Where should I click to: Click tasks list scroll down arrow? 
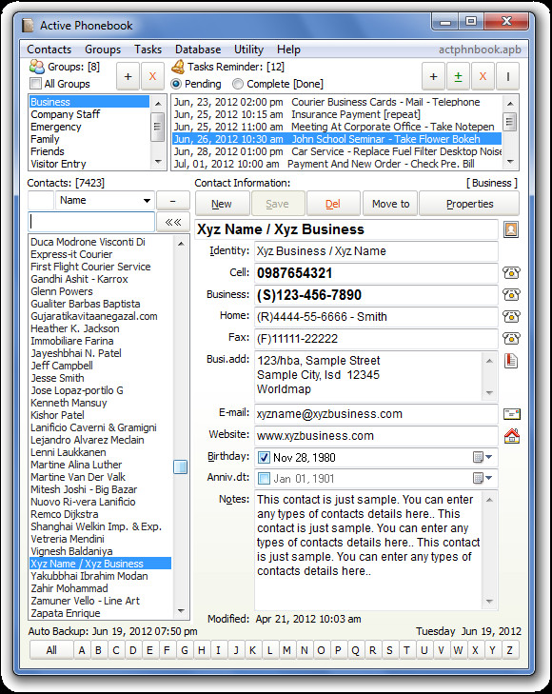(x=510, y=162)
